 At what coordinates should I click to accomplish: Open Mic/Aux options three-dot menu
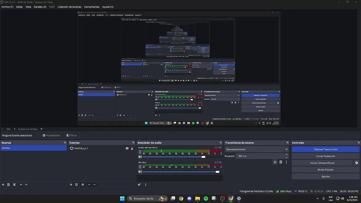pos(140,167)
